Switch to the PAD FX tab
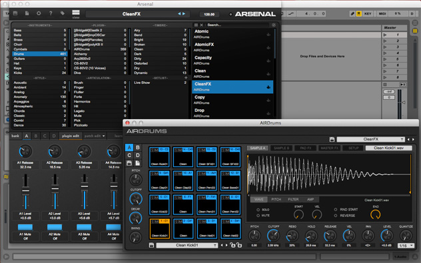Image resolution: width=421 pixels, height=263 pixels. pos(306,148)
